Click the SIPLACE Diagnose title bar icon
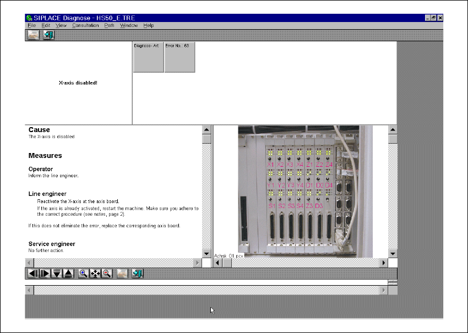Image resolution: width=468 pixels, height=333 pixels. 29,18
